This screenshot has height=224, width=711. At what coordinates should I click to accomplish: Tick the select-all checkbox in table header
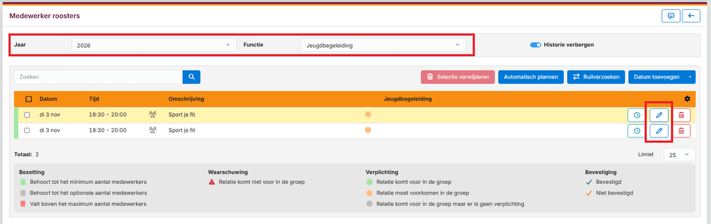coord(29,99)
